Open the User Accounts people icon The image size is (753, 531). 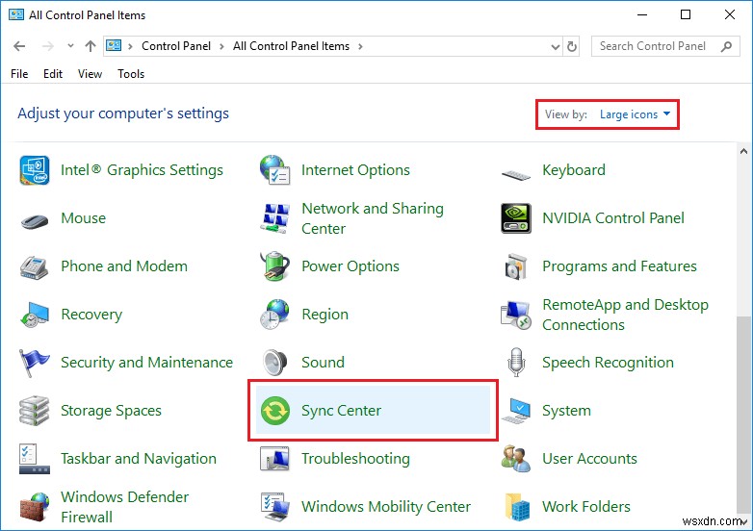click(516, 459)
